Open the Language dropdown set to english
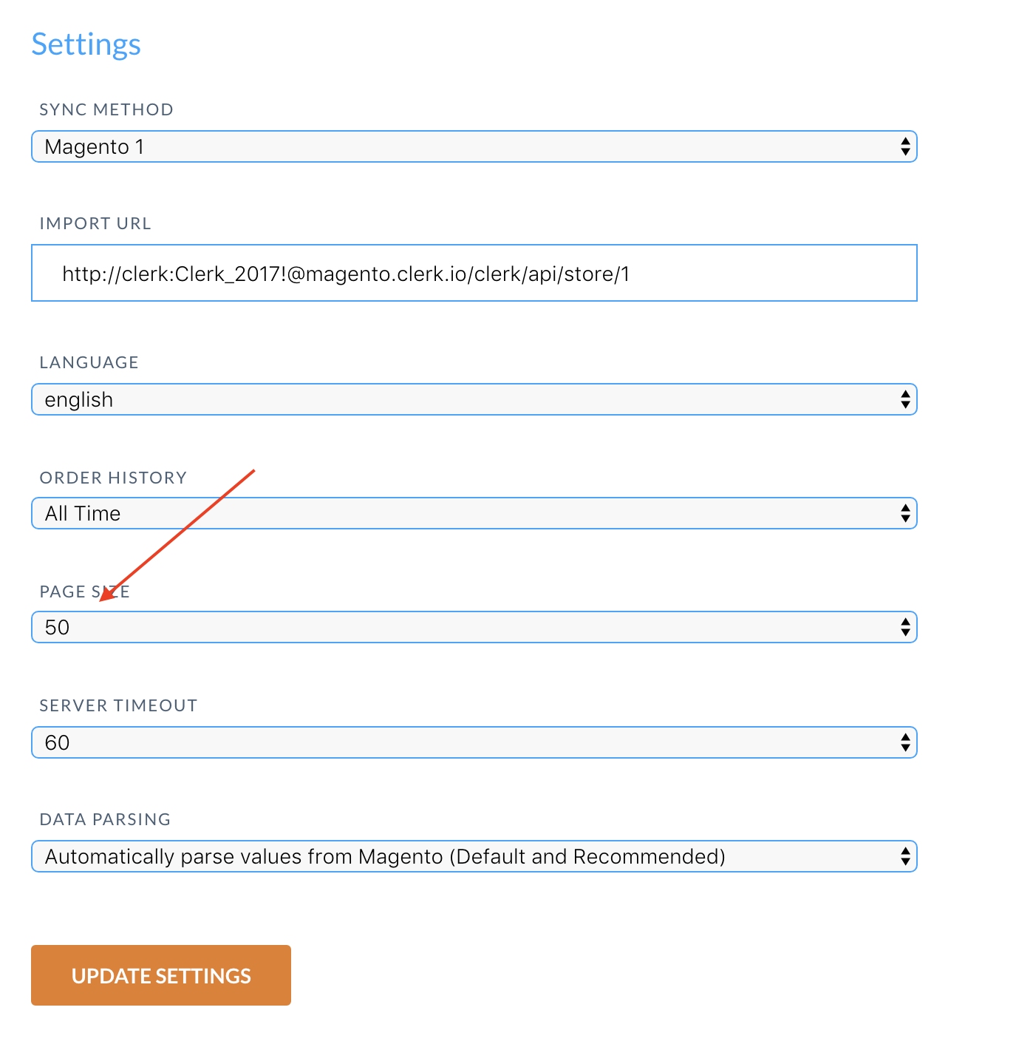The image size is (1033, 1047). [x=473, y=399]
